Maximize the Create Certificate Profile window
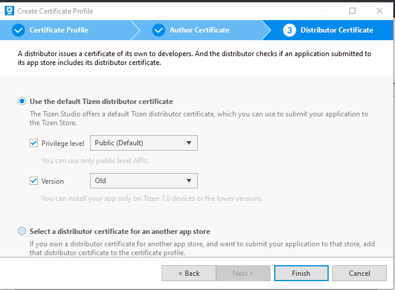 (x=352, y=11)
